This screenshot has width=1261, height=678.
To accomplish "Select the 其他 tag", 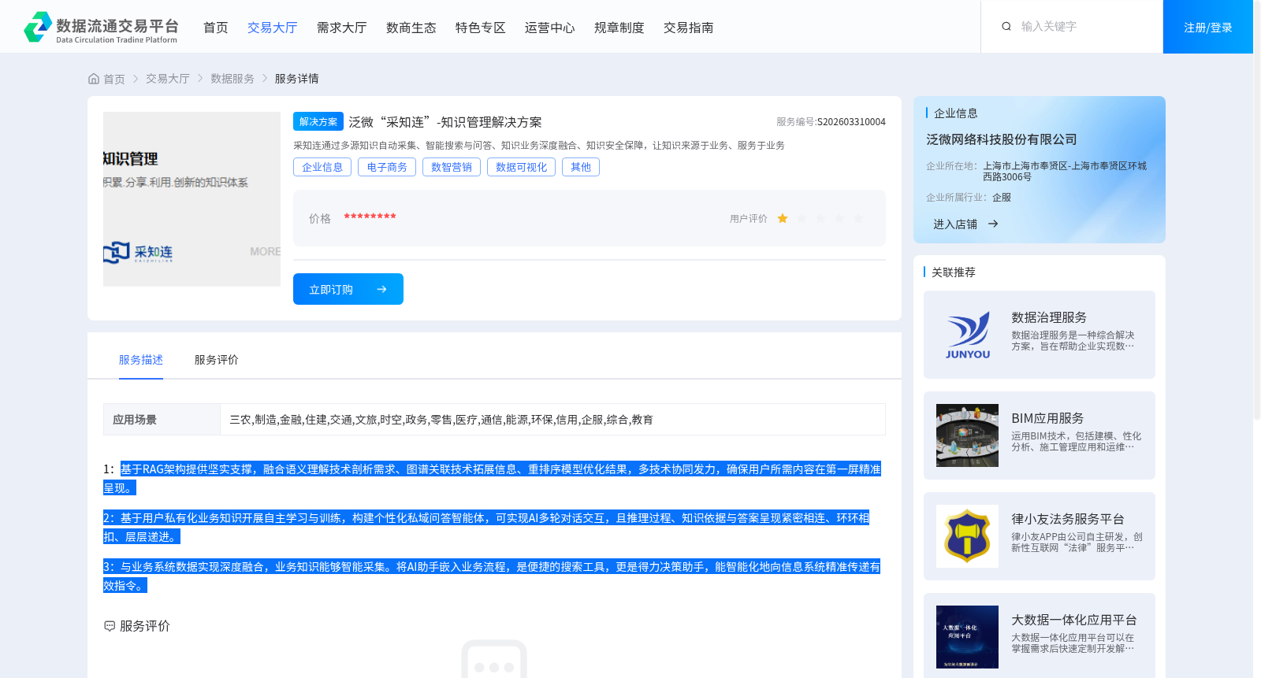I will tap(581, 167).
